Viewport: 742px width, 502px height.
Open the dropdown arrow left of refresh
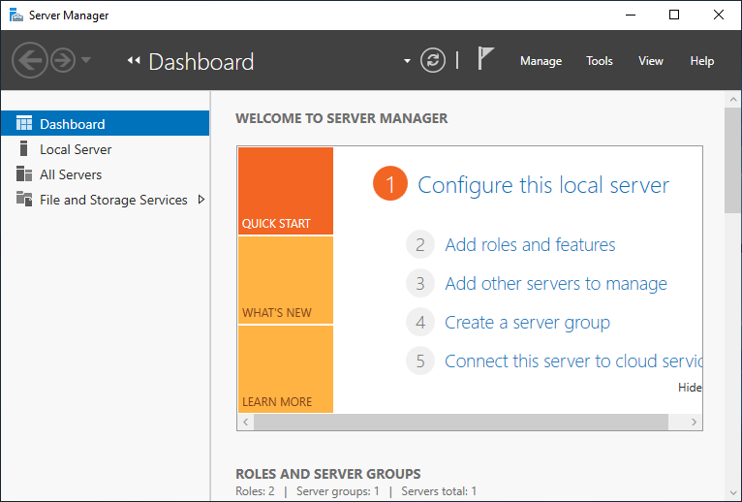click(x=407, y=62)
